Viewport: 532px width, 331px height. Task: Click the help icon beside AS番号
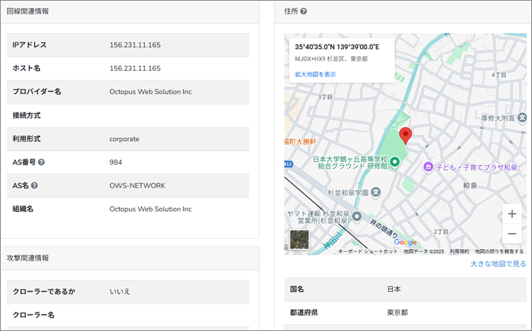pos(41,162)
